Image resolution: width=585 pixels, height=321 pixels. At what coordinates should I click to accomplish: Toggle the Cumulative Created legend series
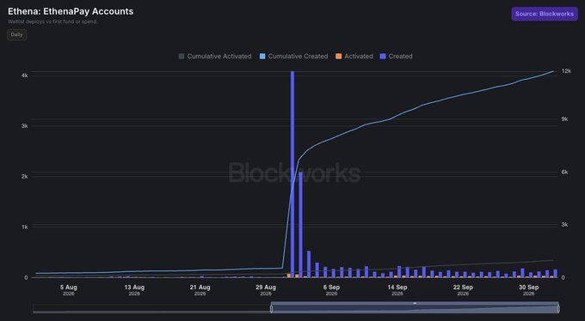[x=293, y=57]
